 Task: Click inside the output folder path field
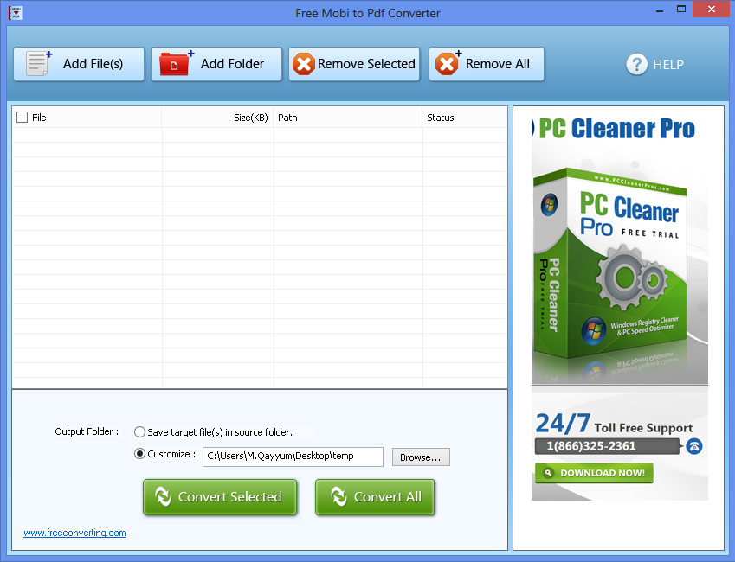(x=292, y=457)
